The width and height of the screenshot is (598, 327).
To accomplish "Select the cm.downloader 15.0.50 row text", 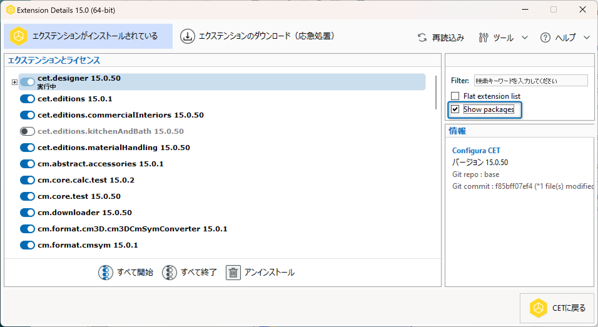I will click(x=85, y=213).
